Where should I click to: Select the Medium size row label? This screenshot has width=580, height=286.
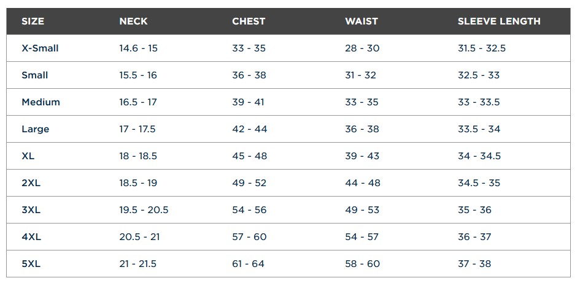click(x=41, y=102)
